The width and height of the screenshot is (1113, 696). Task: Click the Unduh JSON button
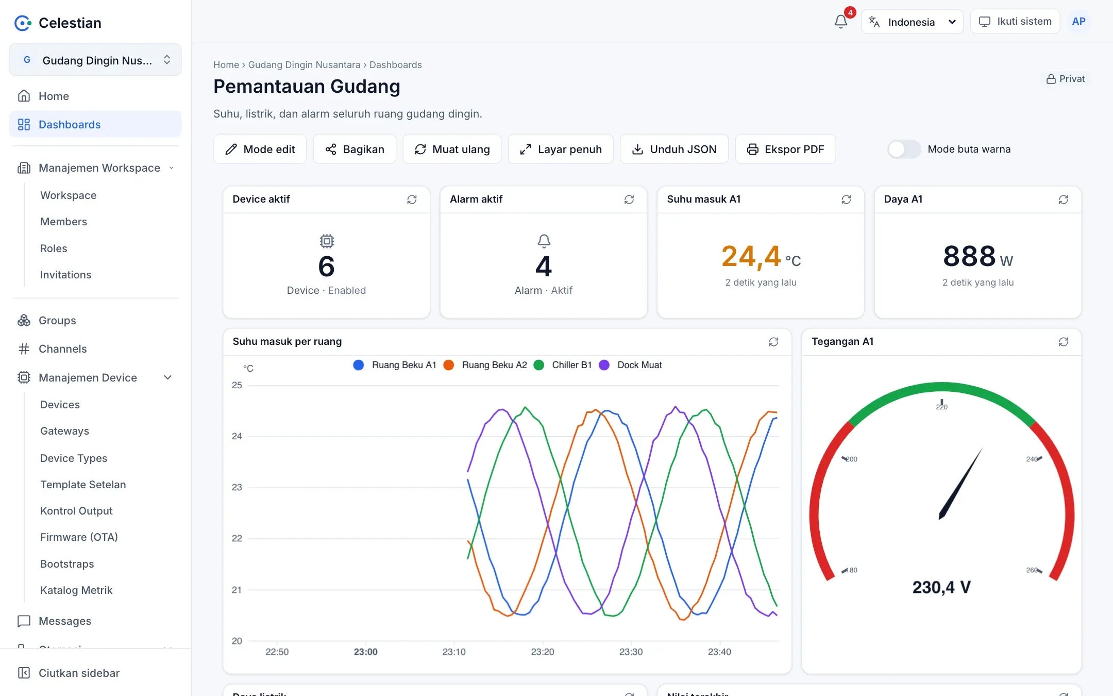click(x=674, y=149)
